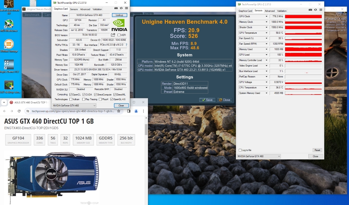
Task: Reload the TechPowerUp page in Chrome
Action: point(19,111)
